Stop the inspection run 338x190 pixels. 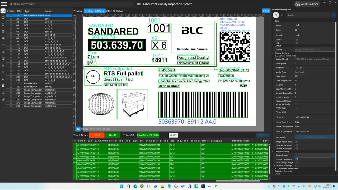(x=88, y=11)
